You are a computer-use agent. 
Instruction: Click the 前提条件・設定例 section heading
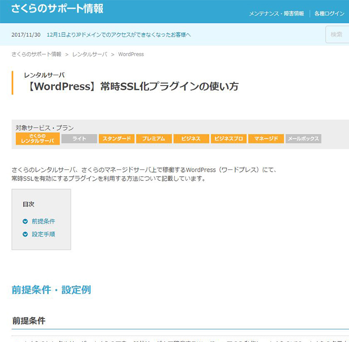(x=51, y=290)
